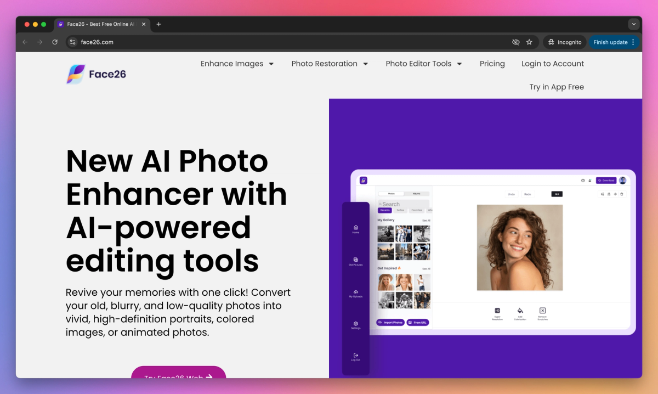Click the My Uploads sidebar icon
The height and width of the screenshot is (394, 658).
(x=356, y=293)
